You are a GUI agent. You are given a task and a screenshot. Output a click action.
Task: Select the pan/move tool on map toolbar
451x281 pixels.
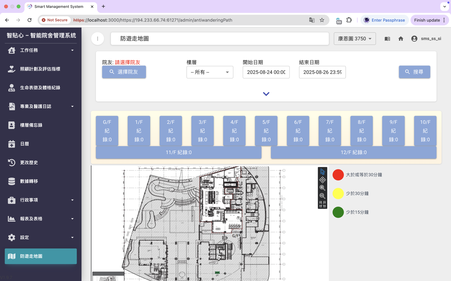click(x=322, y=180)
